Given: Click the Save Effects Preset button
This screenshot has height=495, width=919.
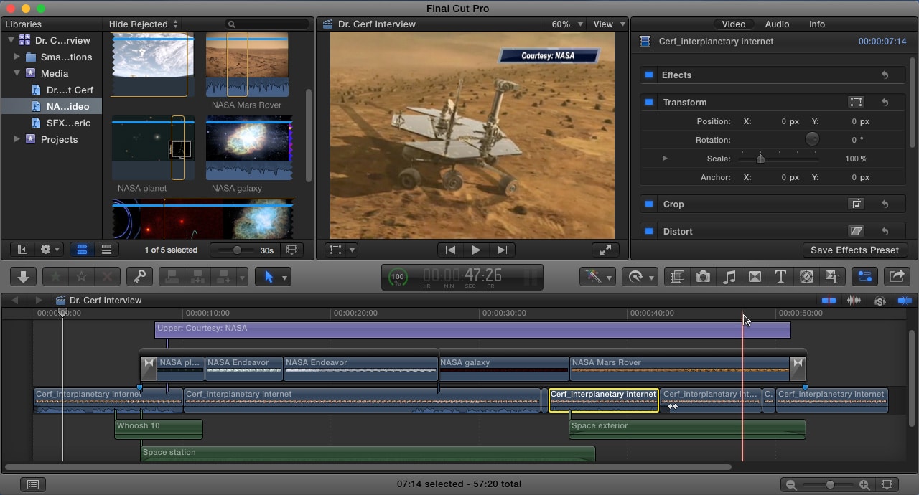Looking at the screenshot, I should [x=855, y=250].
